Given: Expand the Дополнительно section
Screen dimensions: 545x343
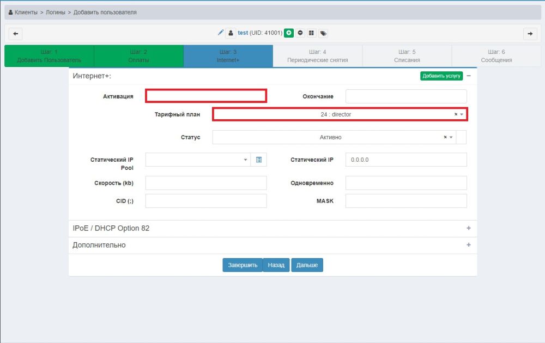Looking at the screenshot, I should coord(469,245).
